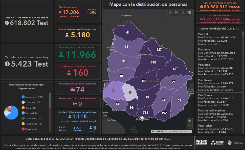
Task: Click the sinae logo in footer
Action: pyautogui.click(x=217, y=142)
